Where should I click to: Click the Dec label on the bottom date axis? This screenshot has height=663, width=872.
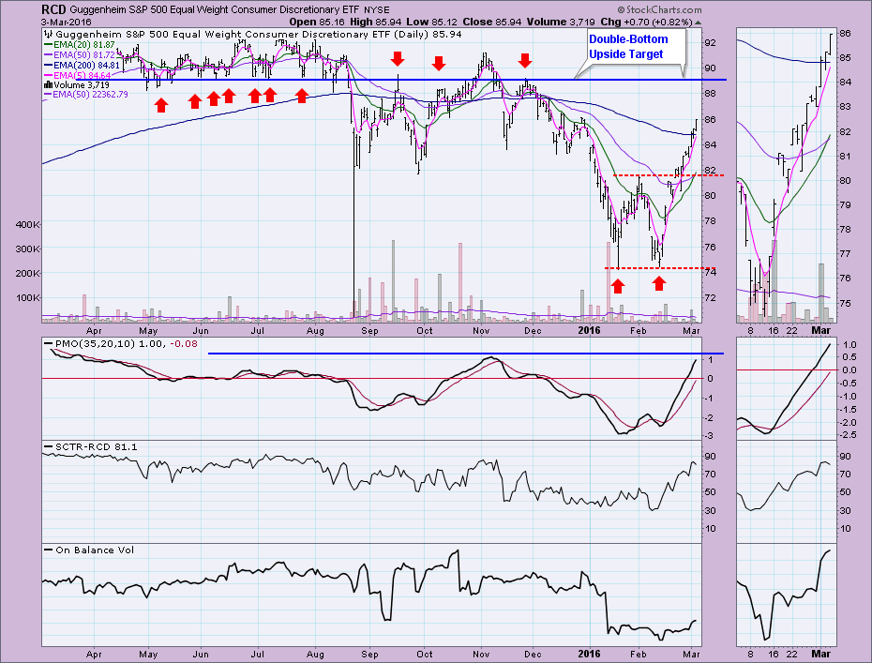533,655
